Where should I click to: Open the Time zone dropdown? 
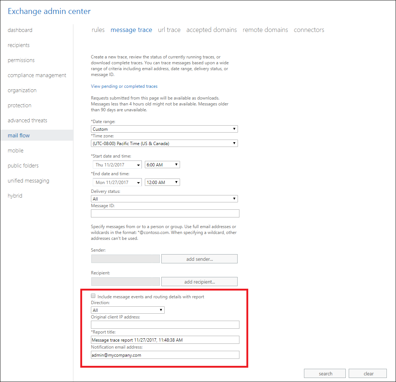click(164, 144)
